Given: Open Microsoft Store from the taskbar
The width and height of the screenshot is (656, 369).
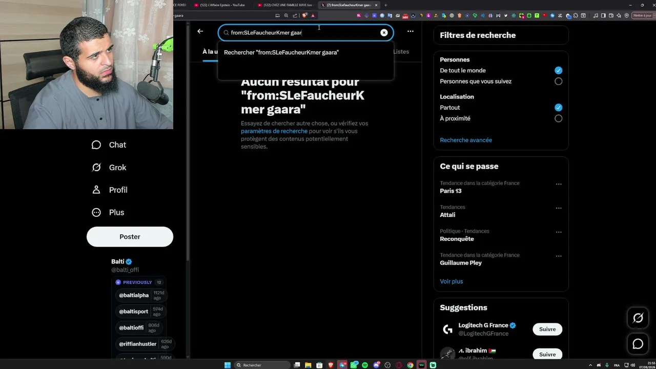Looking at the screenshot, I should 319,365.
